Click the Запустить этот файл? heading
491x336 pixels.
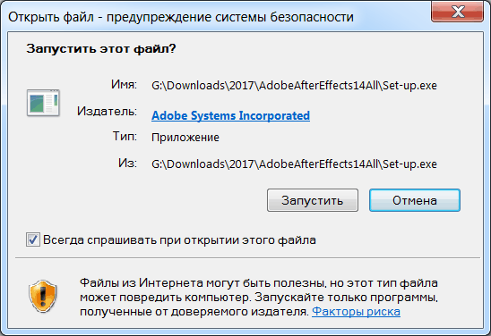tap(101, 49)
